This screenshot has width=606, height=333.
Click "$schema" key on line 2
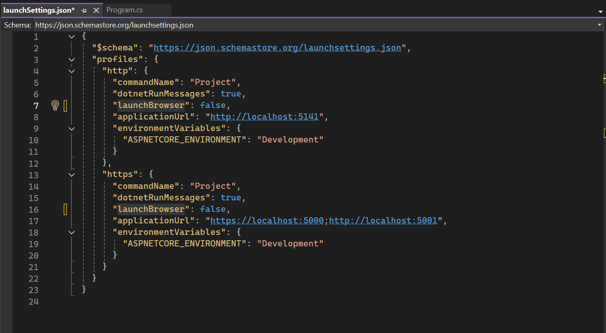pos(115,48)
